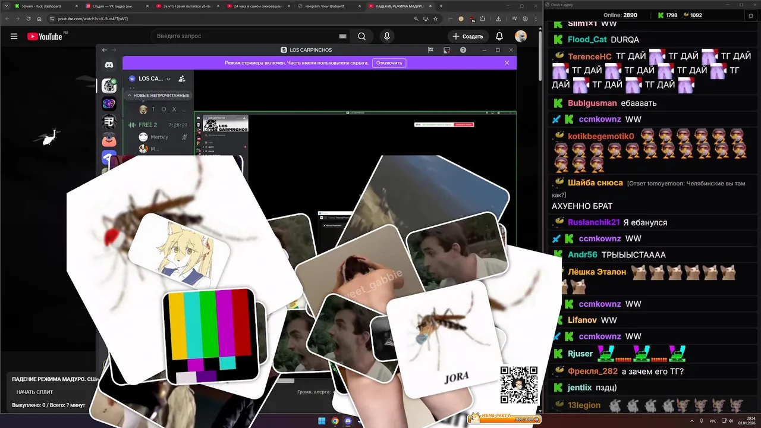The height and width of the screenshot is (428, 761).
Task: Expand the LOS CA... server dropdown
Action: 151,78
